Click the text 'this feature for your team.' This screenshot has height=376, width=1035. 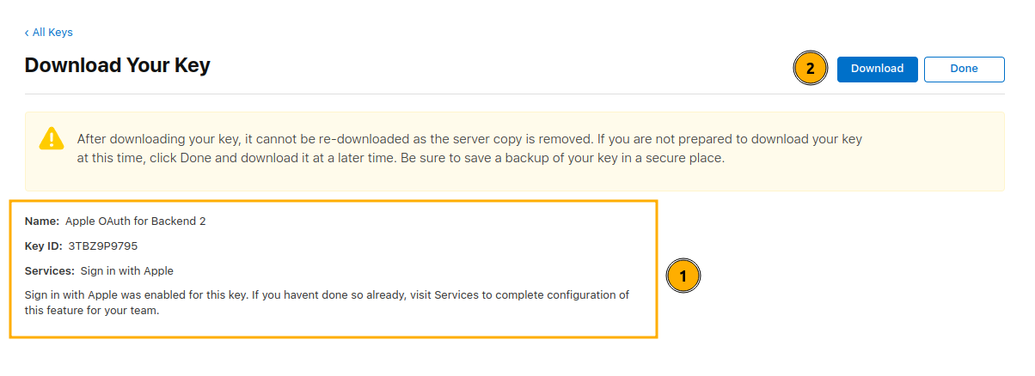93,311
